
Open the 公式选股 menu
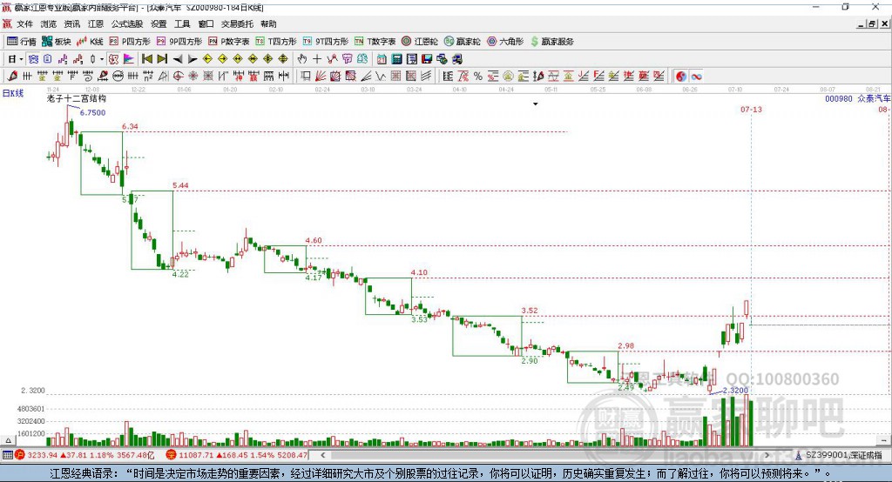point(127,23)
